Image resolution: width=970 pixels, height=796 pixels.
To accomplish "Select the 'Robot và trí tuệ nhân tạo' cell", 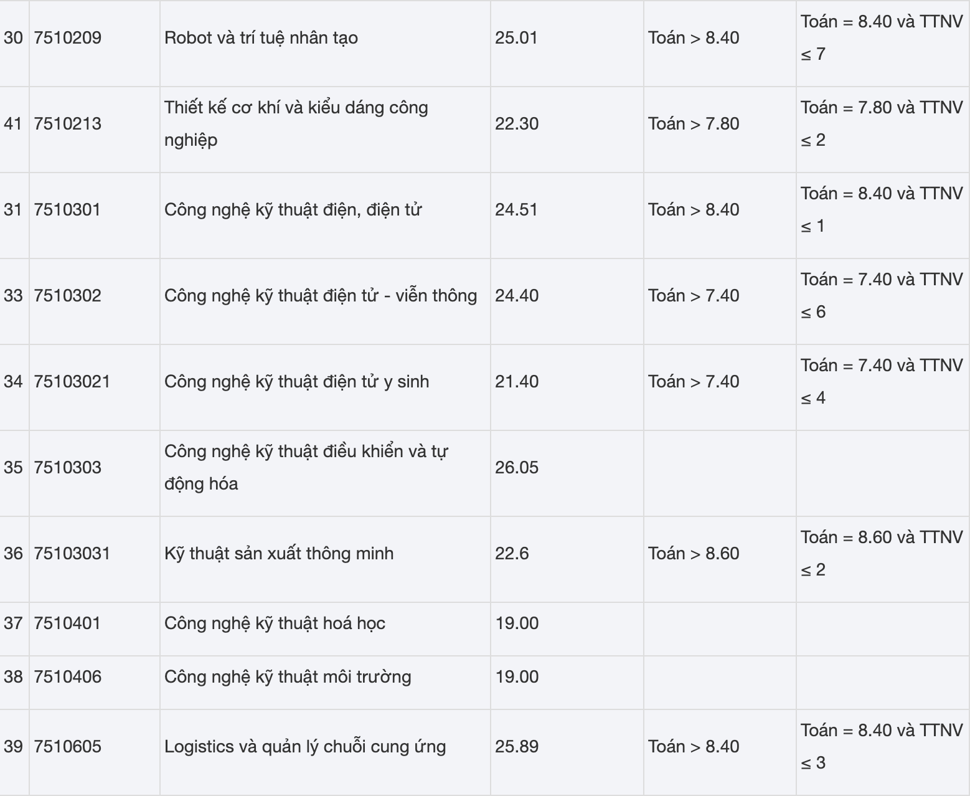I will click(x=261, y=38).
